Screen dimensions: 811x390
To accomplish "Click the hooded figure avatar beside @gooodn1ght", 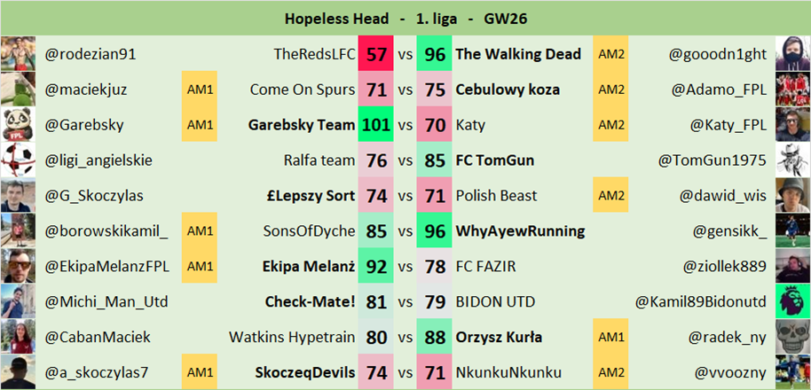I will tap(792, 54).
